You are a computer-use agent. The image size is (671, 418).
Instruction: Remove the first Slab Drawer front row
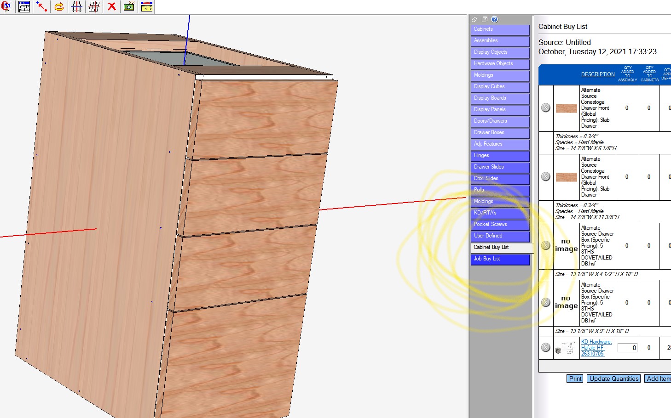[x=546, y=108]
